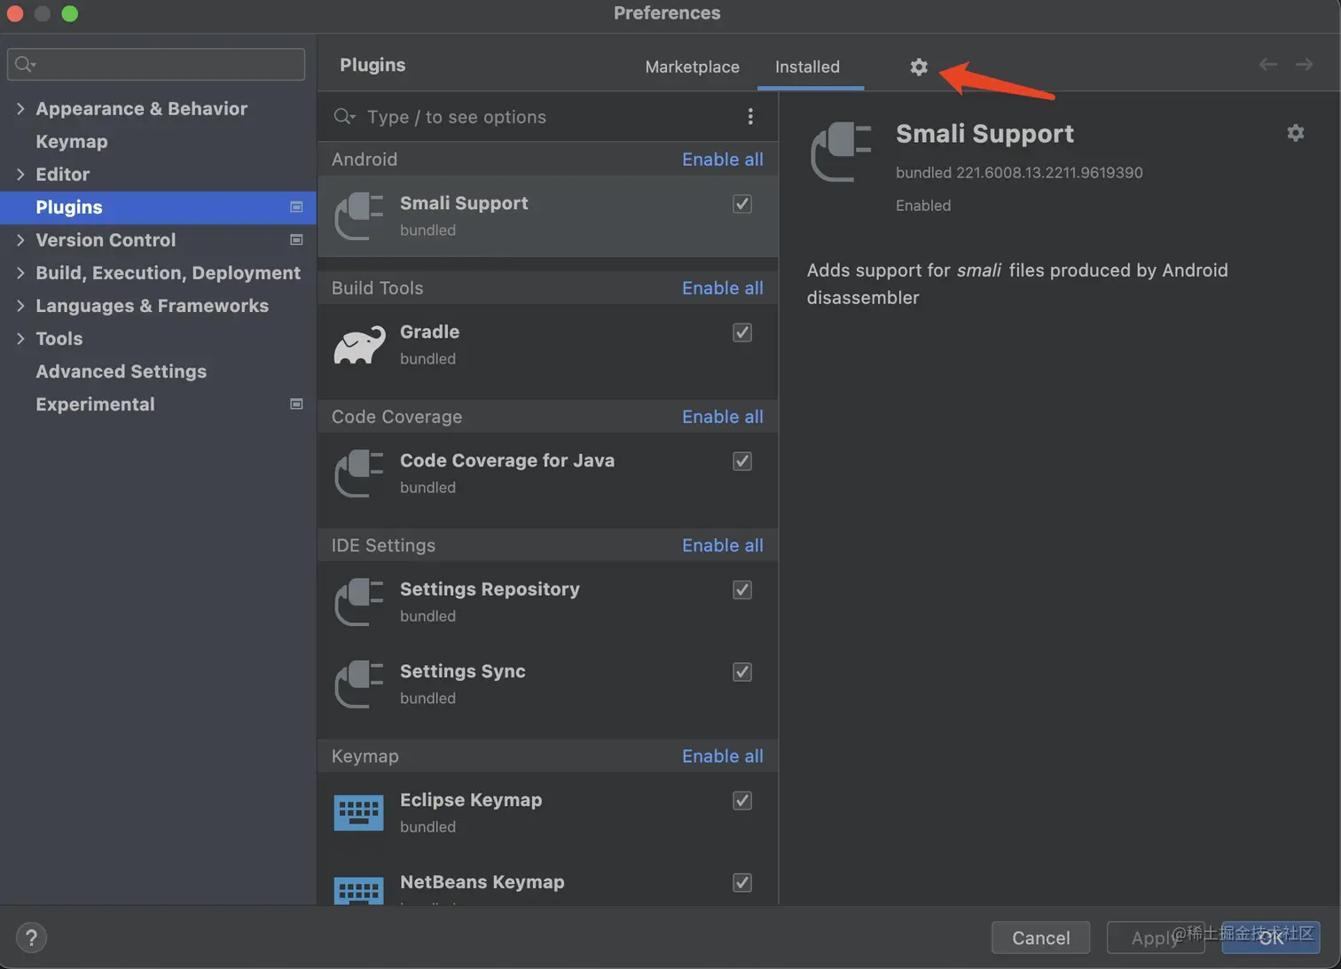Expand Build, Execution, Deployment node

[x=20, y=273]
